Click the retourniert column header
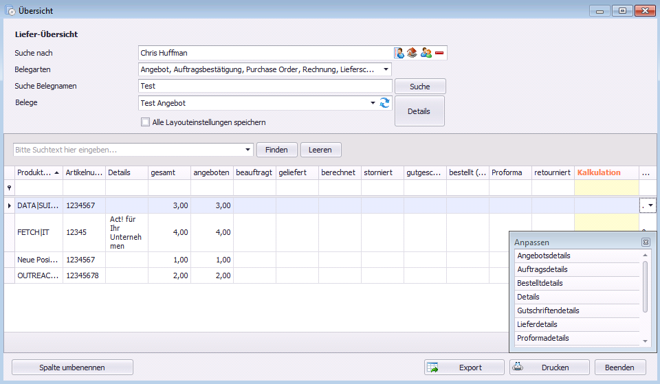660x384 pixels. click(x=553, y=172)
